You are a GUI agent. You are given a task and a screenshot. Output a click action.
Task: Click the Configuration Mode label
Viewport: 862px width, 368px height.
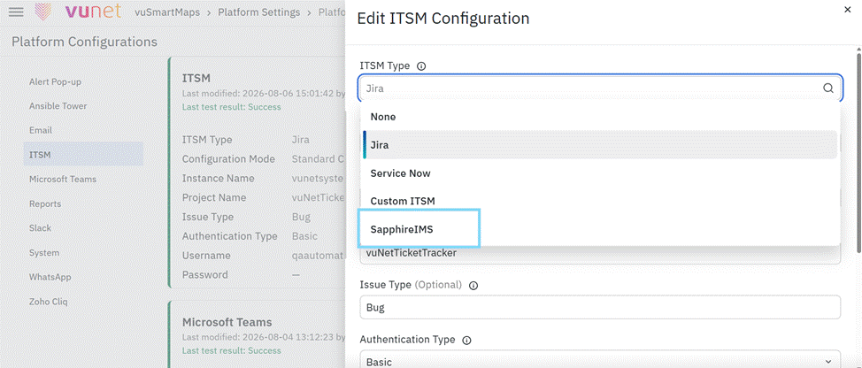tap(228, 159)
